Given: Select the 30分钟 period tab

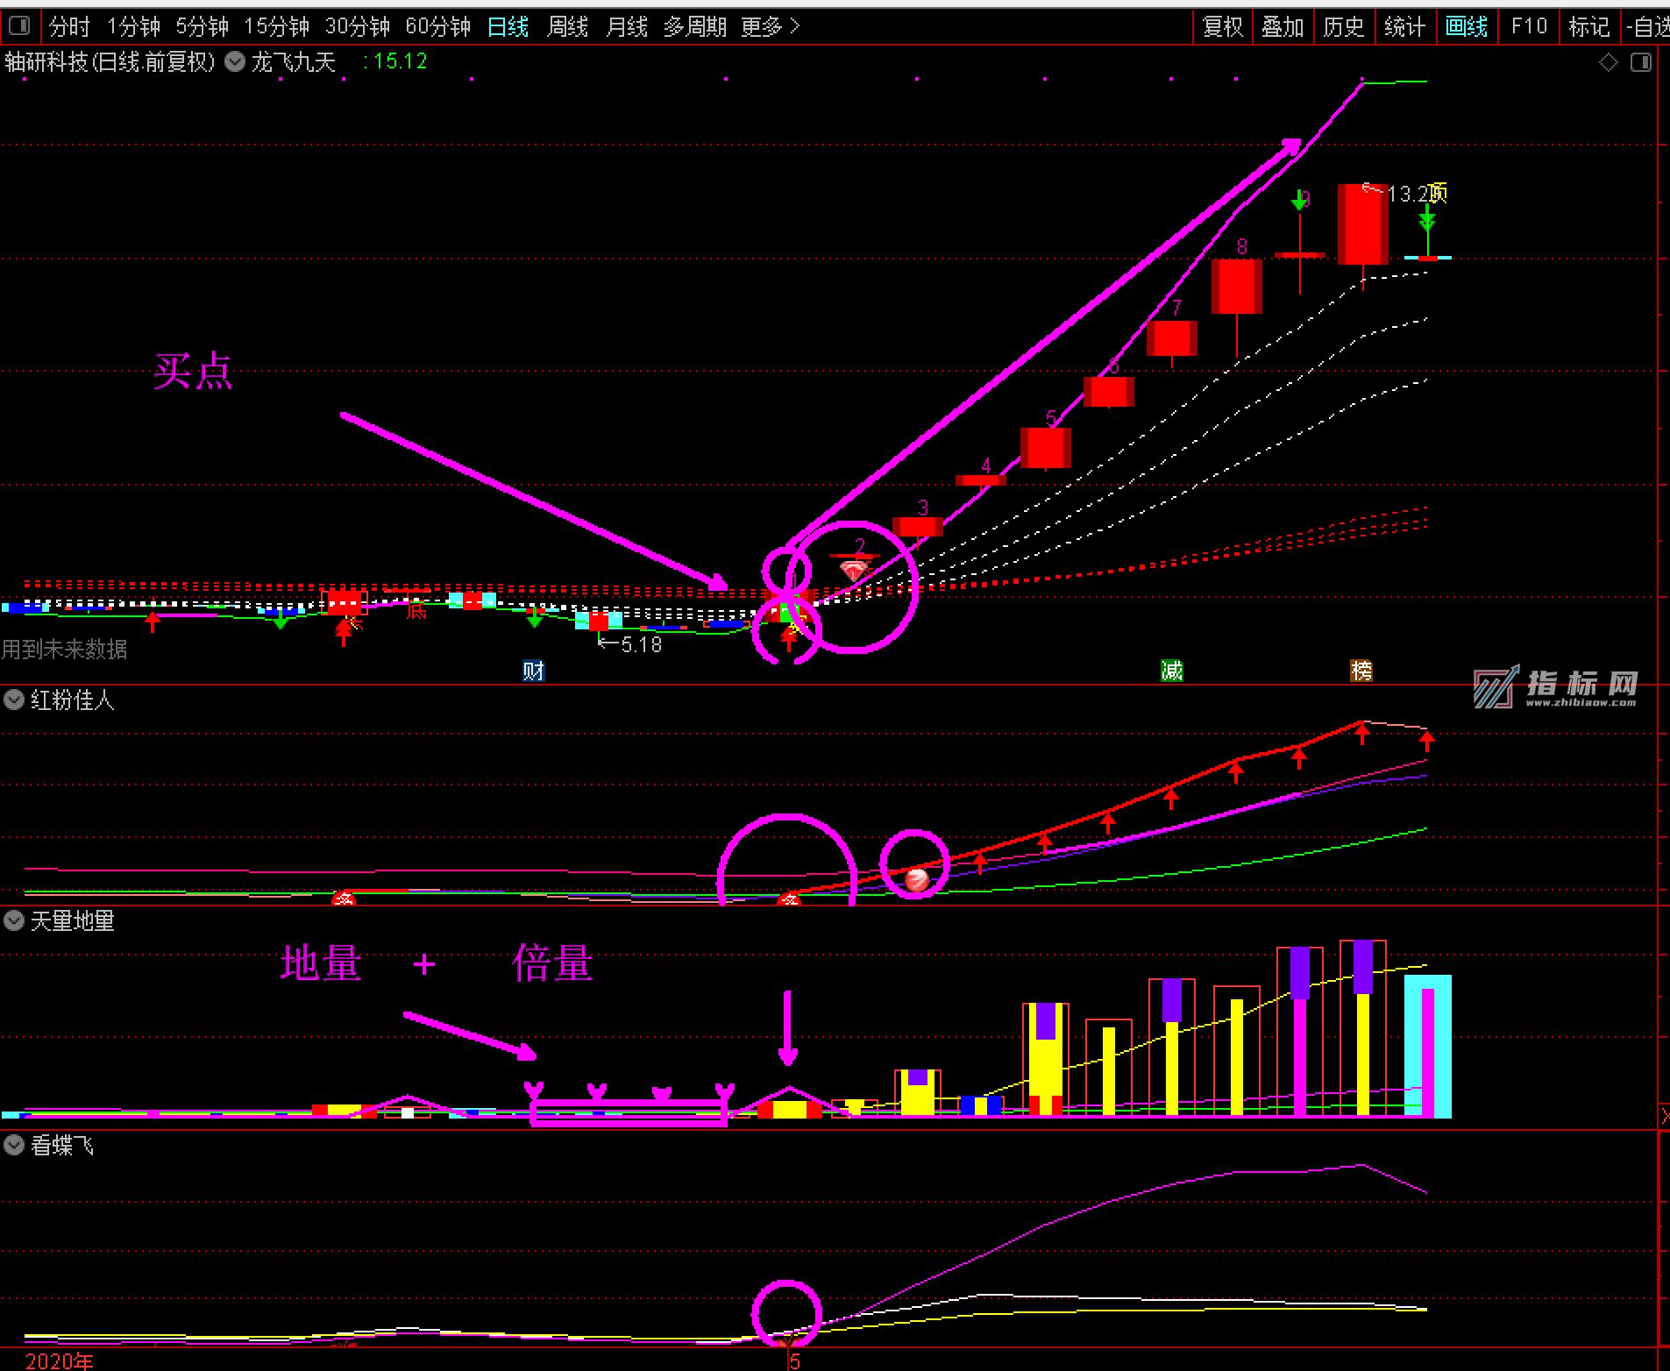Looking at the screenshot, I should coord(358,27).
